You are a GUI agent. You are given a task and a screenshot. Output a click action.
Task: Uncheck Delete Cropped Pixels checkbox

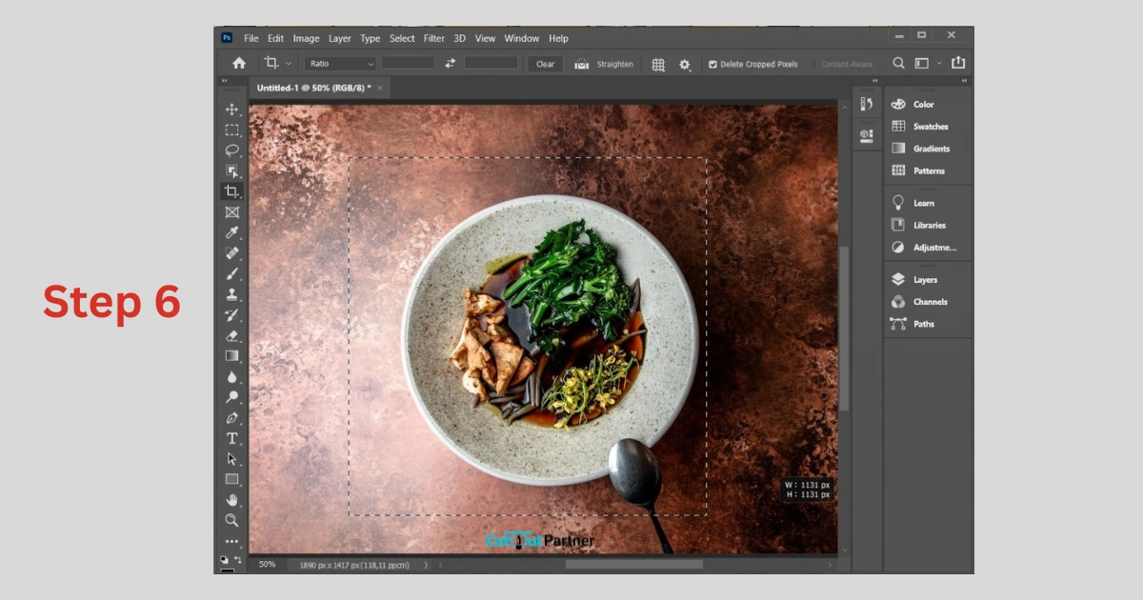coord(712,65)
